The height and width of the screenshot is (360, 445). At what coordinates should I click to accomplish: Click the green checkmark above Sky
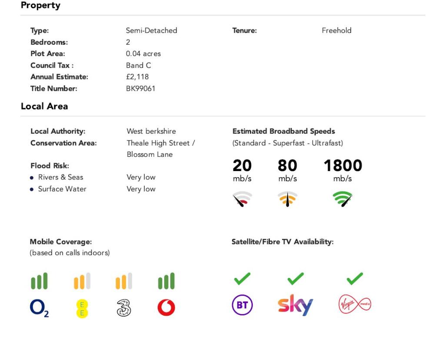tap(296, 279)
